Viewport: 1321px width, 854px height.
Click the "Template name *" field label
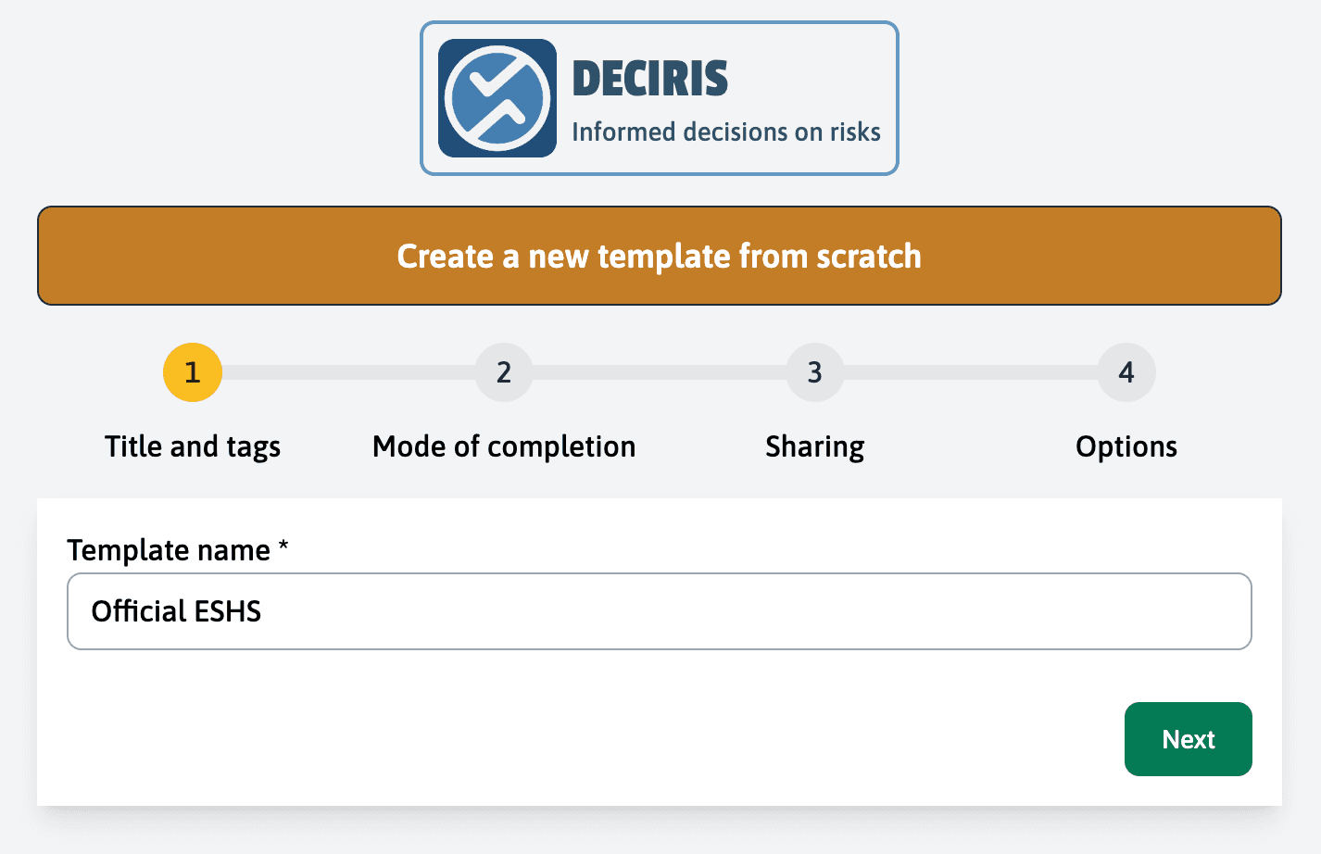pyautogui.click(x=177, y=549)
